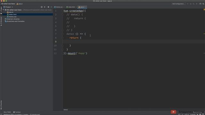This screenshot has width=205, height=115.
Task: Click the WebStorm update notification in status bar
Action: [x=21, y=114]
